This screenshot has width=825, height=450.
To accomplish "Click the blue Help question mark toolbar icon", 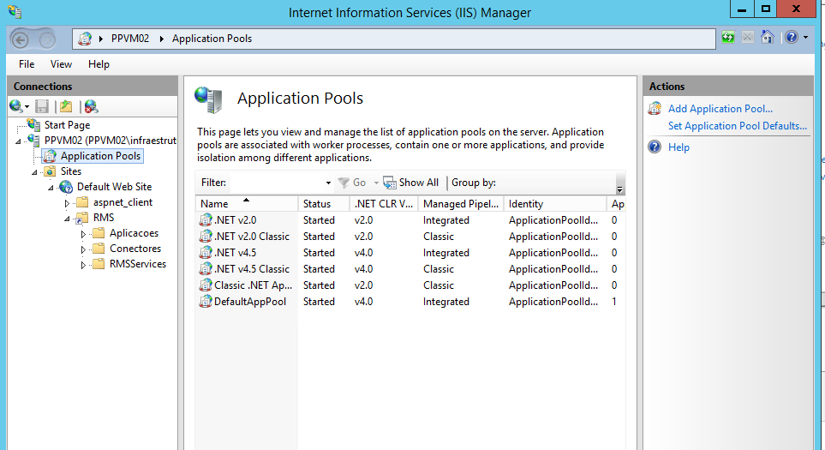I will coord(791,38).
